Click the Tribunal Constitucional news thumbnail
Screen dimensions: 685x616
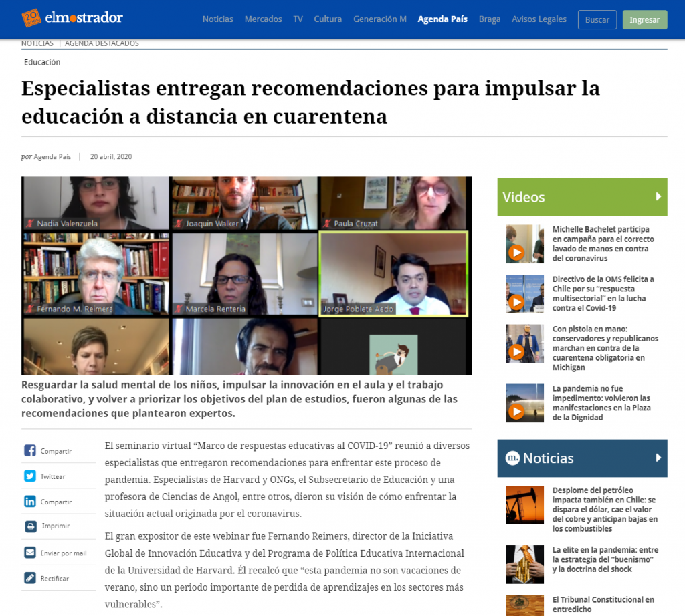[524, 605]
